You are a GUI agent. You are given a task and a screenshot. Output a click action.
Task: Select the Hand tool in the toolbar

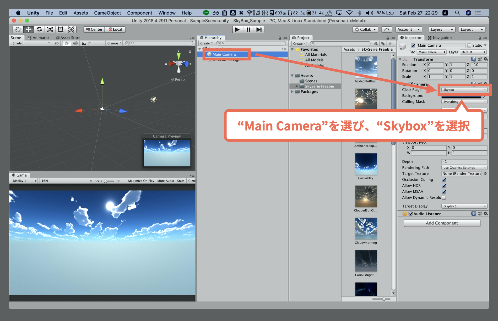(x=18, y=29)
